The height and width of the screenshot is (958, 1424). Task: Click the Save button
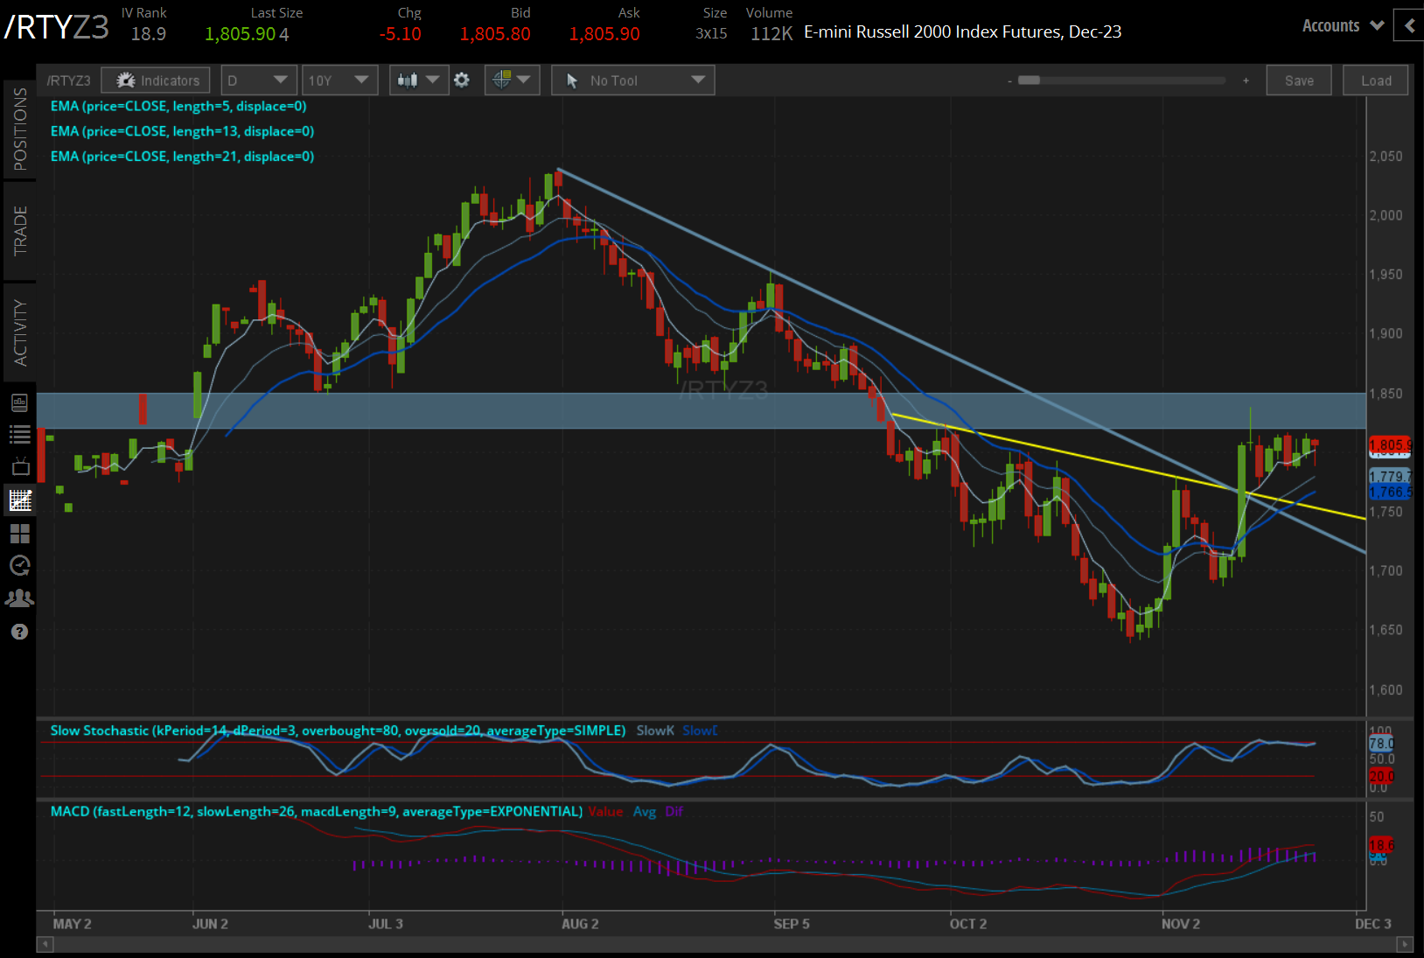(1299, 80)
